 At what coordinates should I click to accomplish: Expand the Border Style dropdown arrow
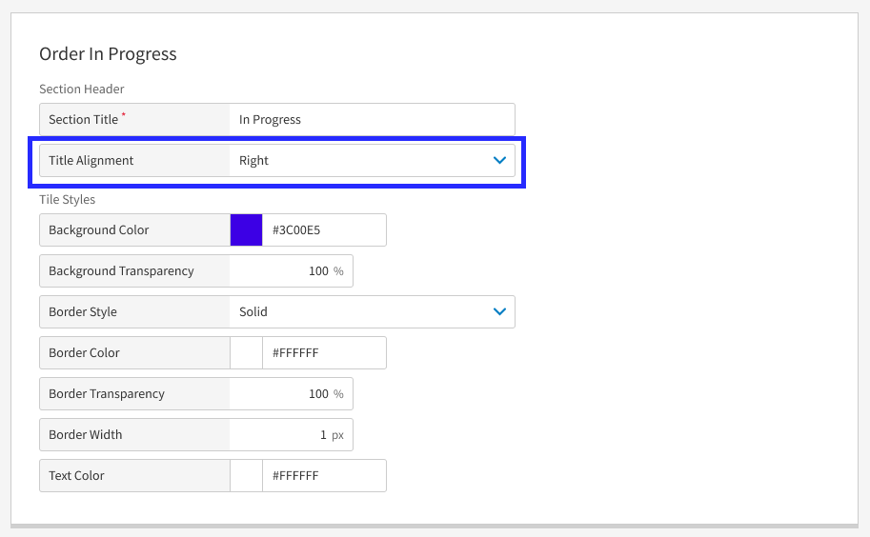point(499,312)
